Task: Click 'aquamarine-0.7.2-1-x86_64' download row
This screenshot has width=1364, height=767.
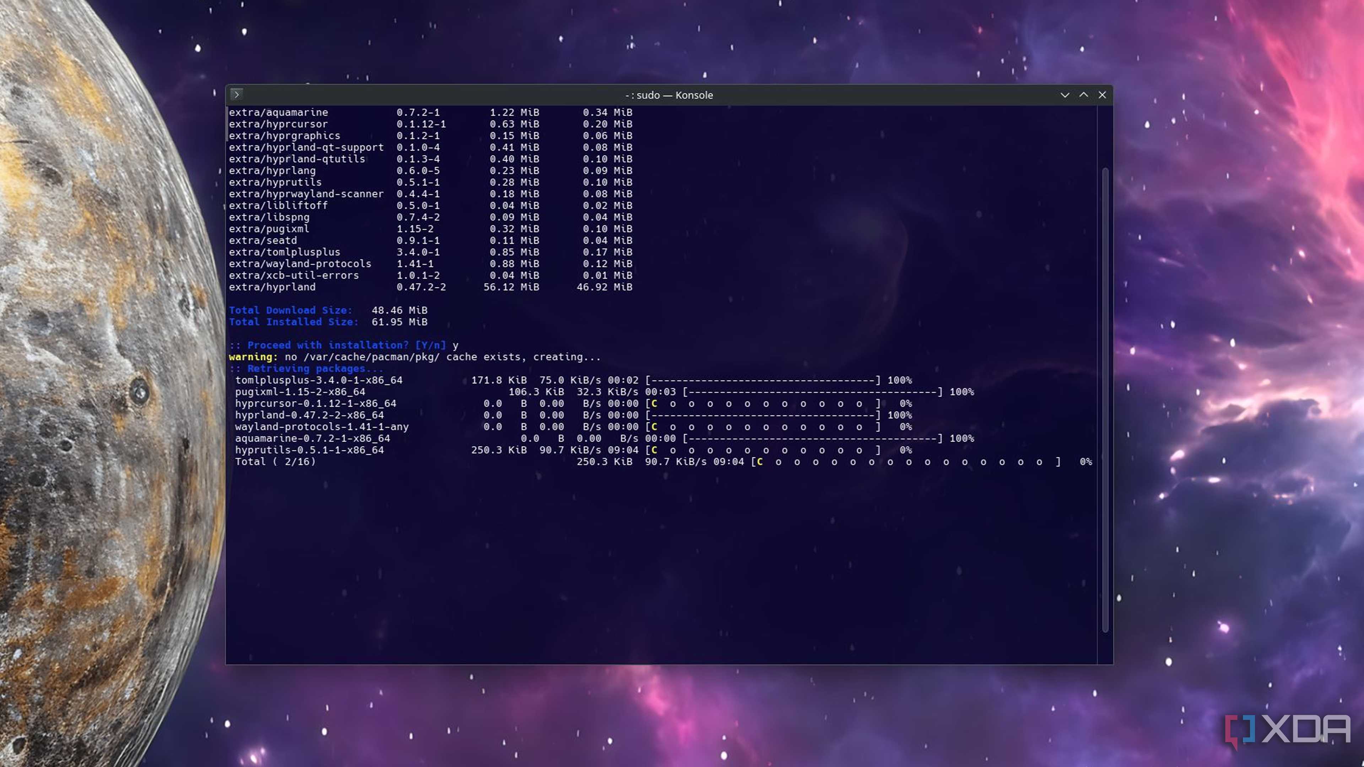Action: (605, 438)
